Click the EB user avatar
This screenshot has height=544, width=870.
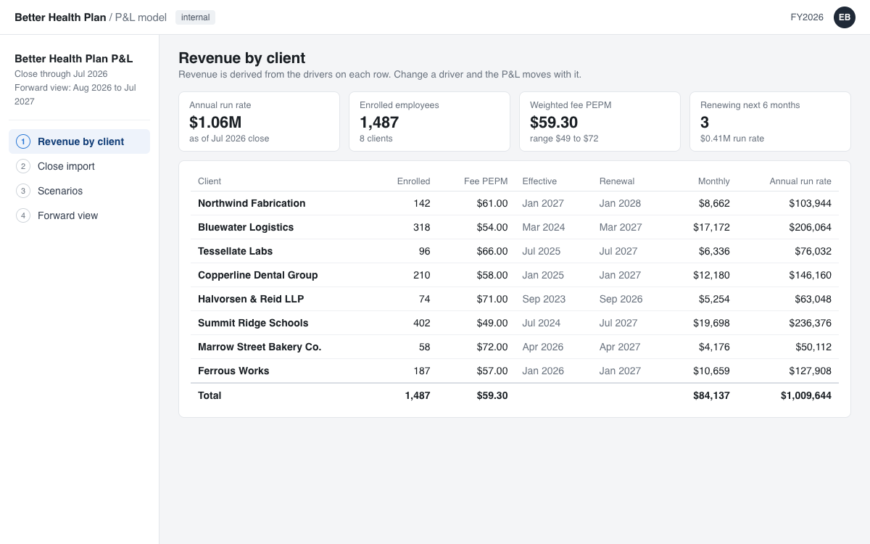tap(845, 17)
